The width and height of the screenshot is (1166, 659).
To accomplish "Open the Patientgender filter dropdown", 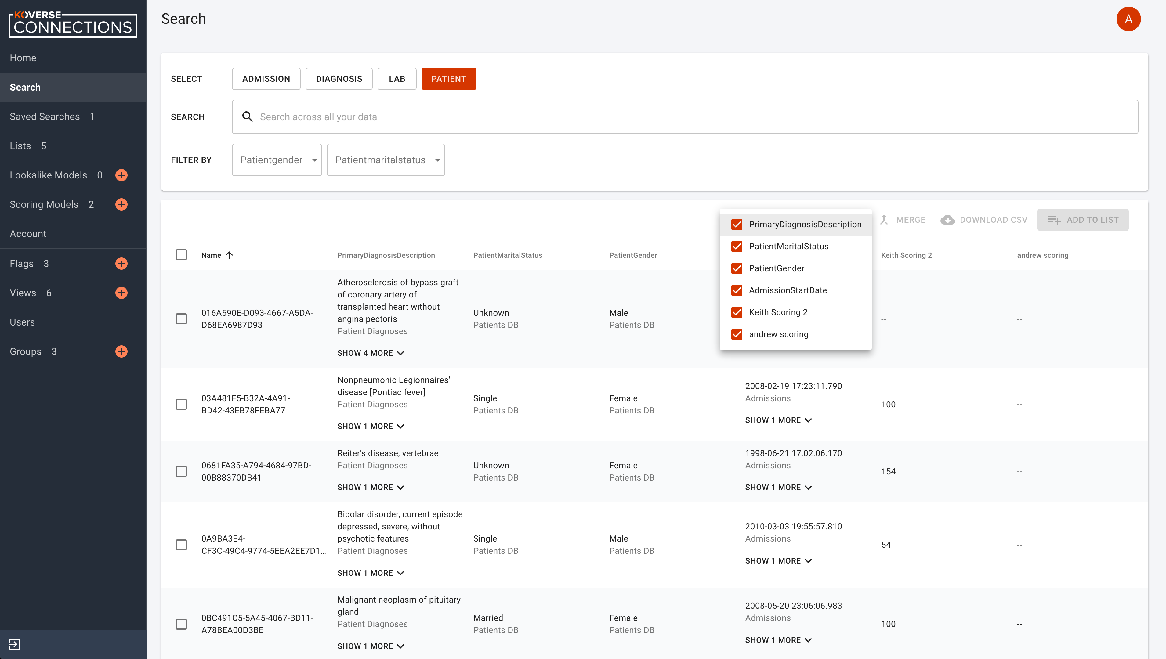I will (x=277, y=160).
